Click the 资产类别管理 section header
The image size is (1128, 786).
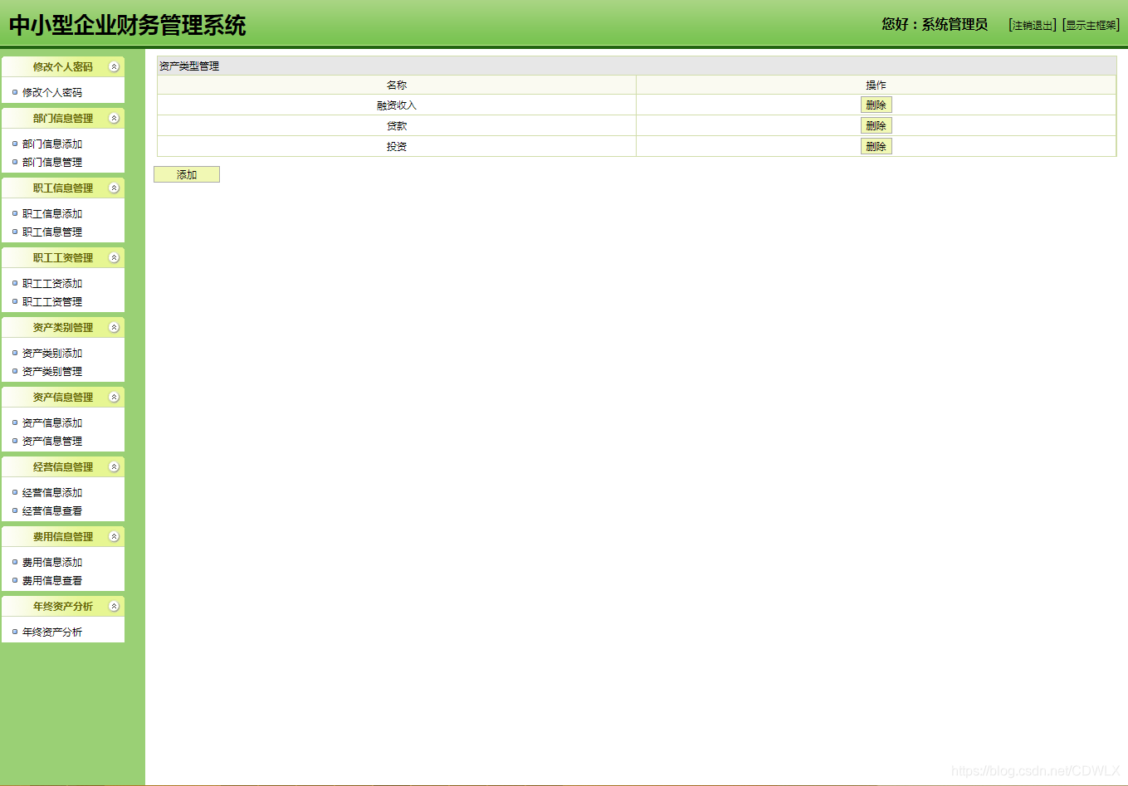click(63, 328)
